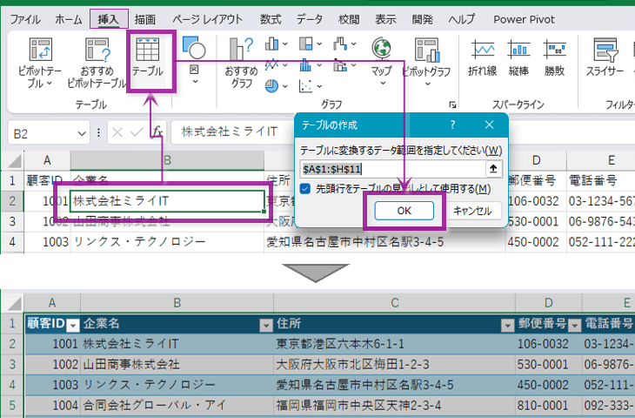Switch to the 開発 tab
The width and height of the screenshot is (635, 418).
[423, 19]
